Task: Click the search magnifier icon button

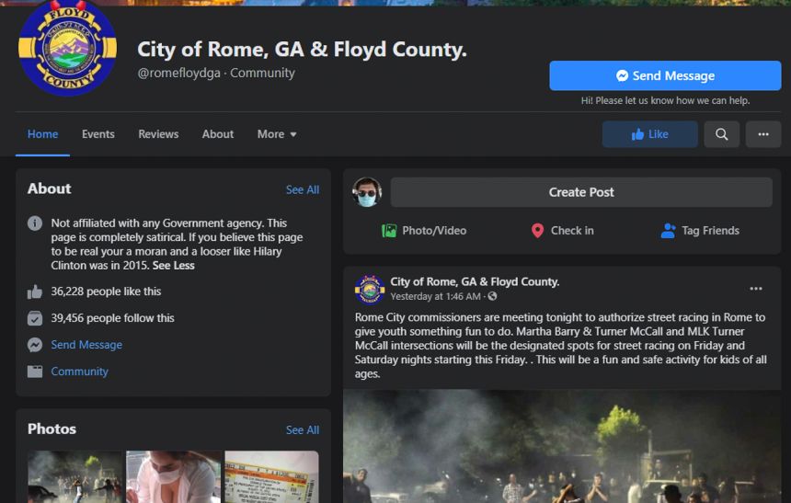Action: (x=721, y=134)
